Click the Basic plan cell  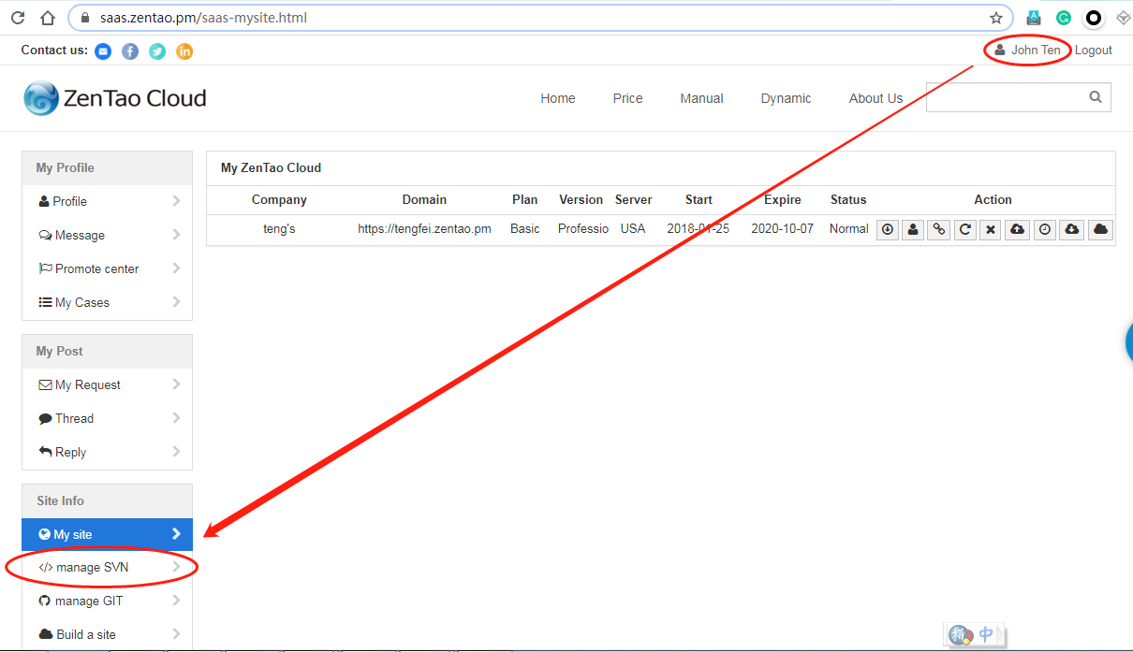point(525,229)
